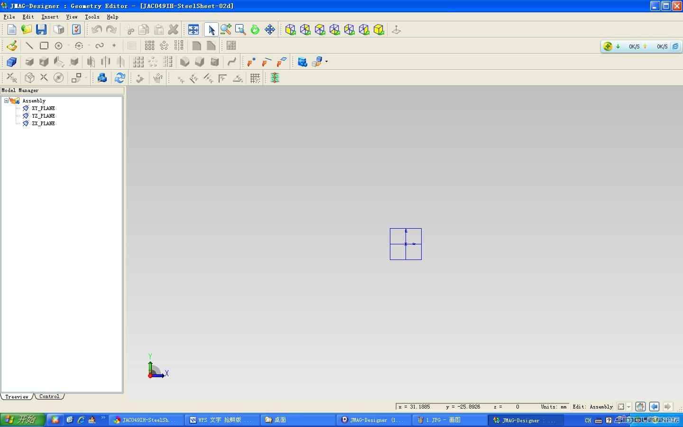Image resolution: width=683 pixels, height=427 pixels.
Task: Click the blue back arrow in status bar
Action: click(x=654, y=407)
